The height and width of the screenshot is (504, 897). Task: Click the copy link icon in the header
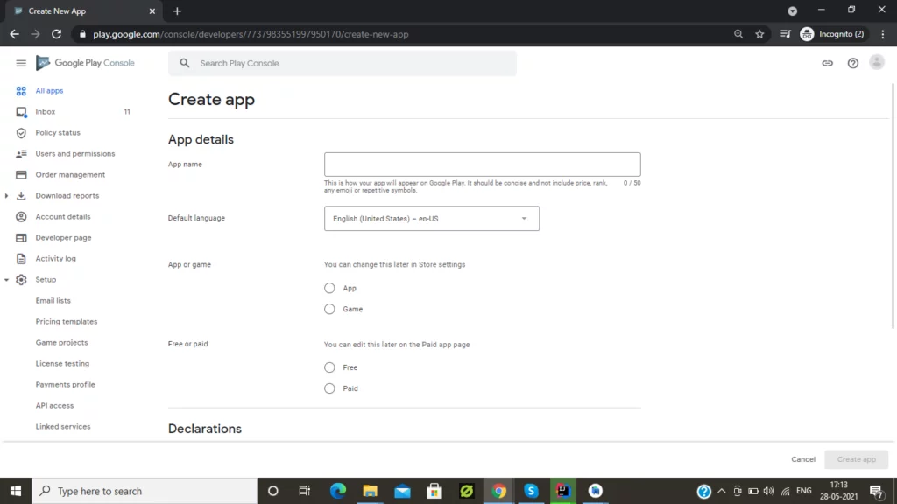pyautogui.click(x=827, y=63)
